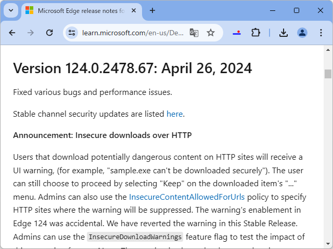Follow the 'here' security updates link
Image resolution: width=333 pixels, height=249 pixels.
click(175, 114)
